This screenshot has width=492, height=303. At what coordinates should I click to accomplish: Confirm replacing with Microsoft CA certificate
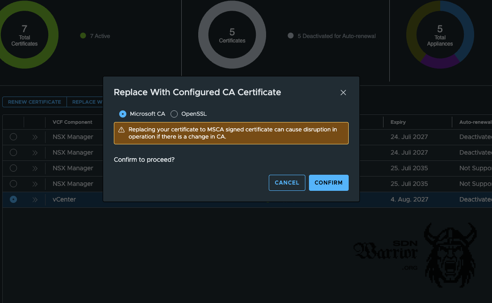[x=329, y=182]
